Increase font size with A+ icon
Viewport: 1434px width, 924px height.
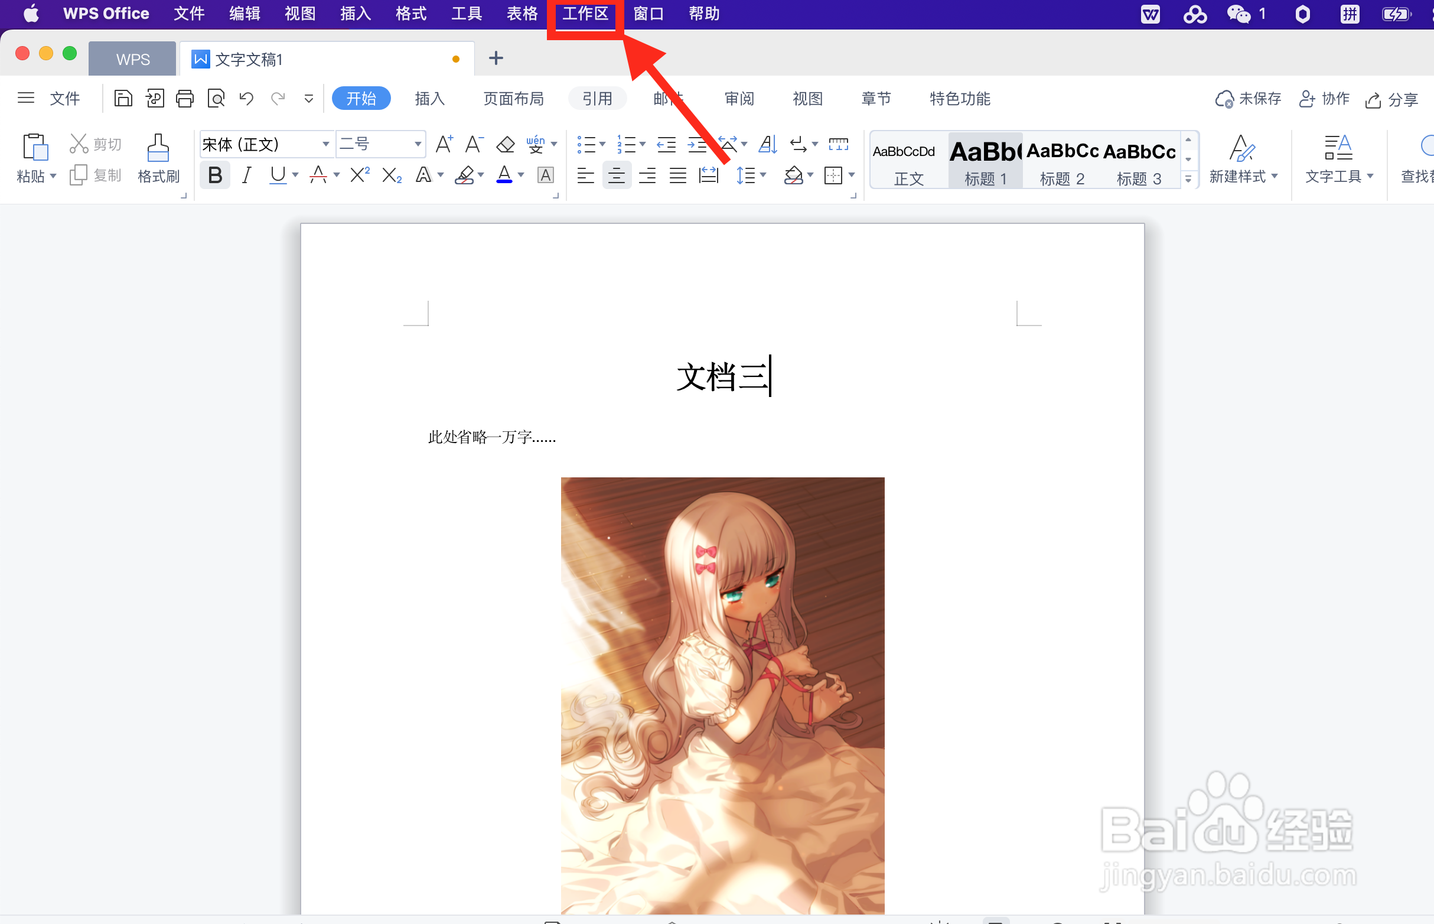[444, 144]
